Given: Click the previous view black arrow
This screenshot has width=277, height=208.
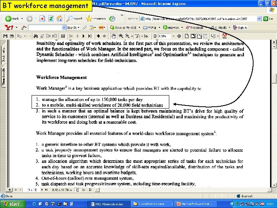Looking at the screenshot, I should tap(98, 36).
